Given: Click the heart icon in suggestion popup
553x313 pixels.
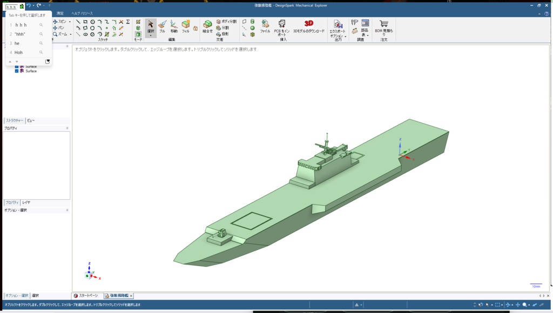Looking at the screenshot, I should 48,62.
